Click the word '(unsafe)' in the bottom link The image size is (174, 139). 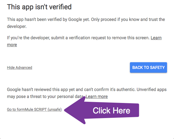tap(55, 109)
